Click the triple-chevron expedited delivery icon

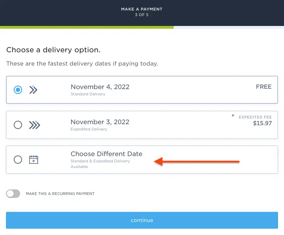[x=34, y=125]
